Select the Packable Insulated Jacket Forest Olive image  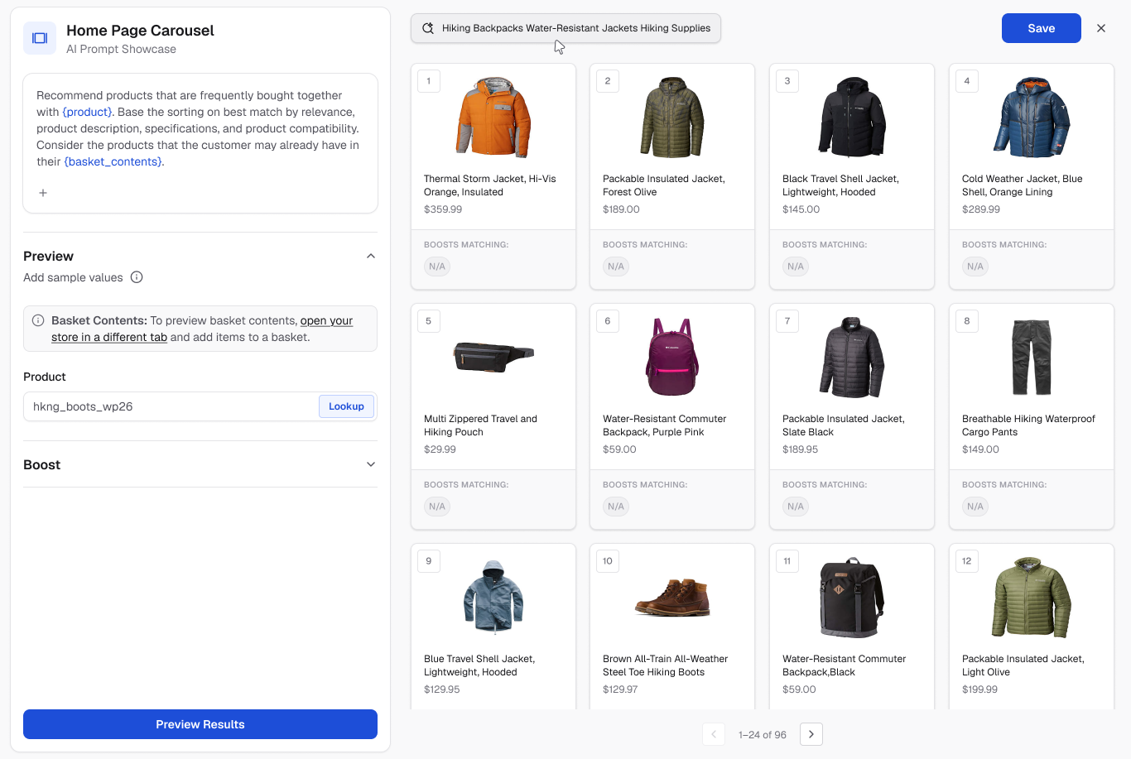coord(672,118)
